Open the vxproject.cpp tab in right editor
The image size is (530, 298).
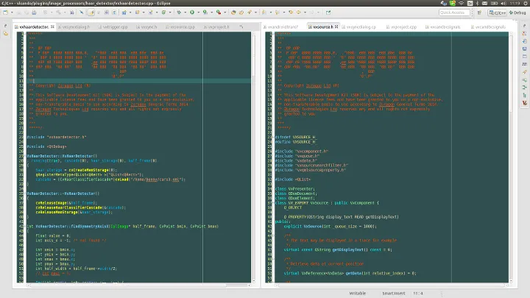(x=403, y=26)
